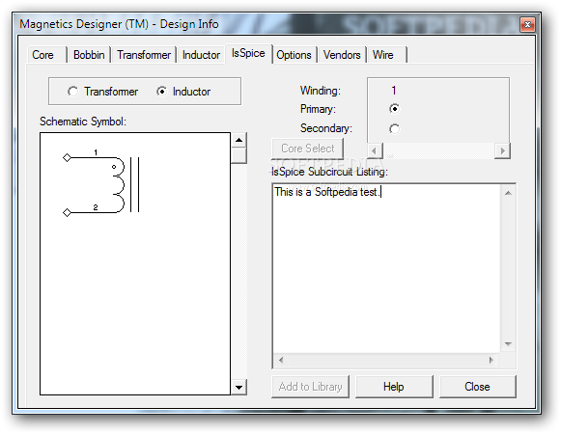
Task: Click the Core Select button
Action: point(308,149)
